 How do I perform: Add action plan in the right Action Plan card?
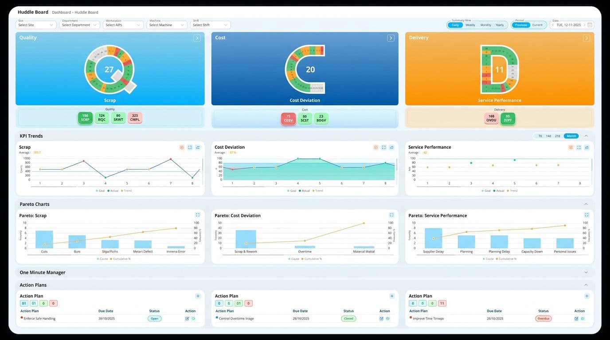[587, 296]
